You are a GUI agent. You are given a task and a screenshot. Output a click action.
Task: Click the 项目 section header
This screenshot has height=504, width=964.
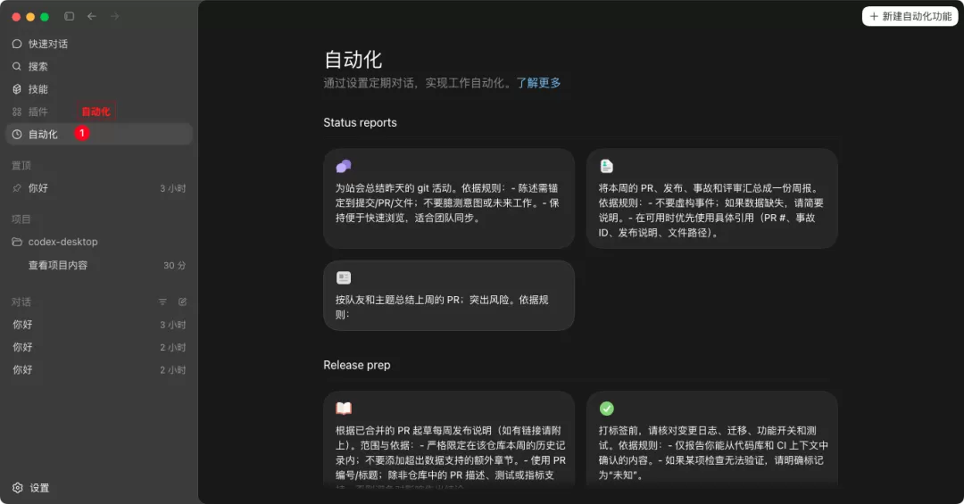(21, 219)
